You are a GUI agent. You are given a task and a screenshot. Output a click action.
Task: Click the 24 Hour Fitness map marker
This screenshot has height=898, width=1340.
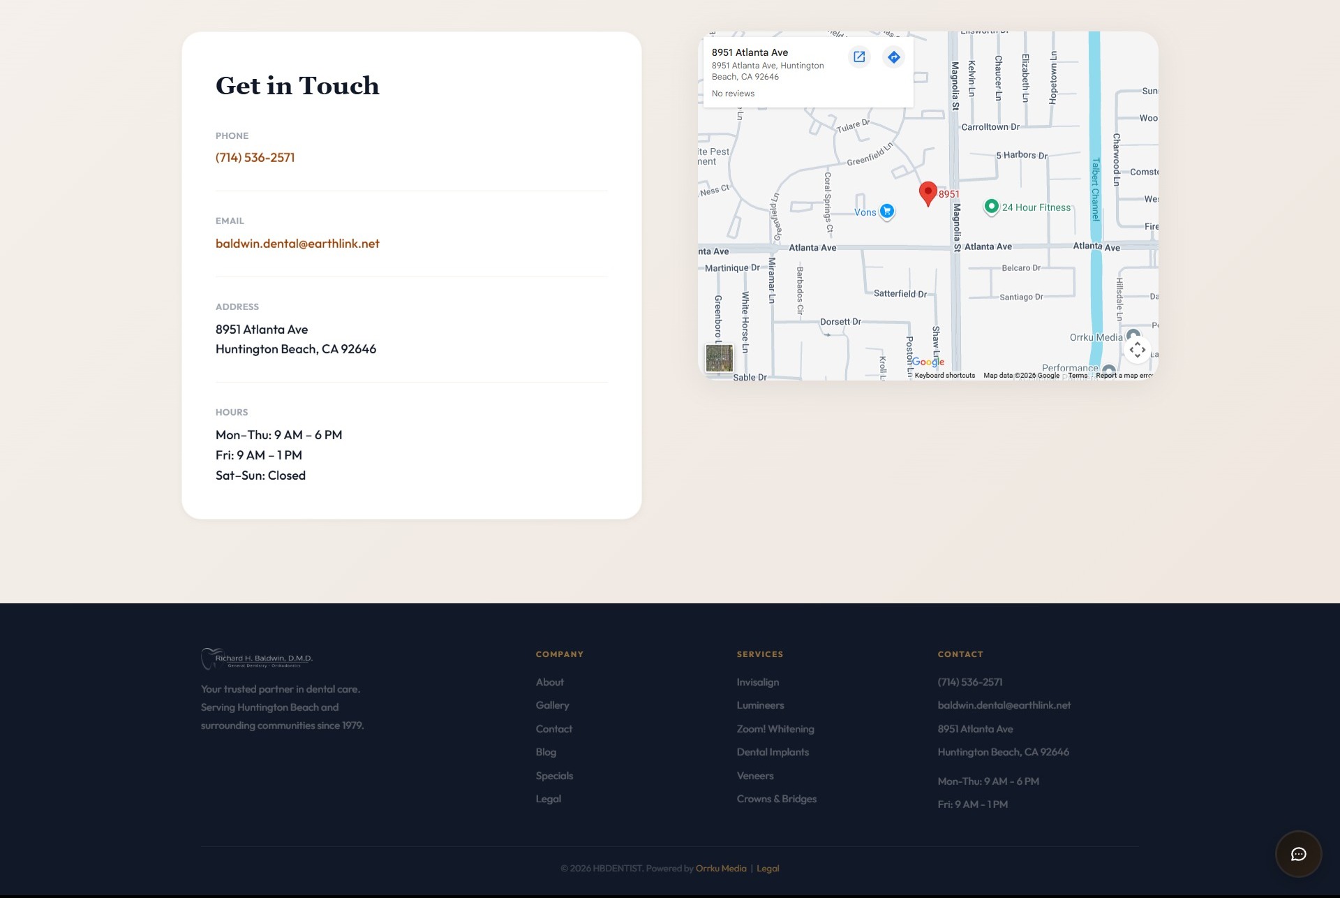coord(992,207)
